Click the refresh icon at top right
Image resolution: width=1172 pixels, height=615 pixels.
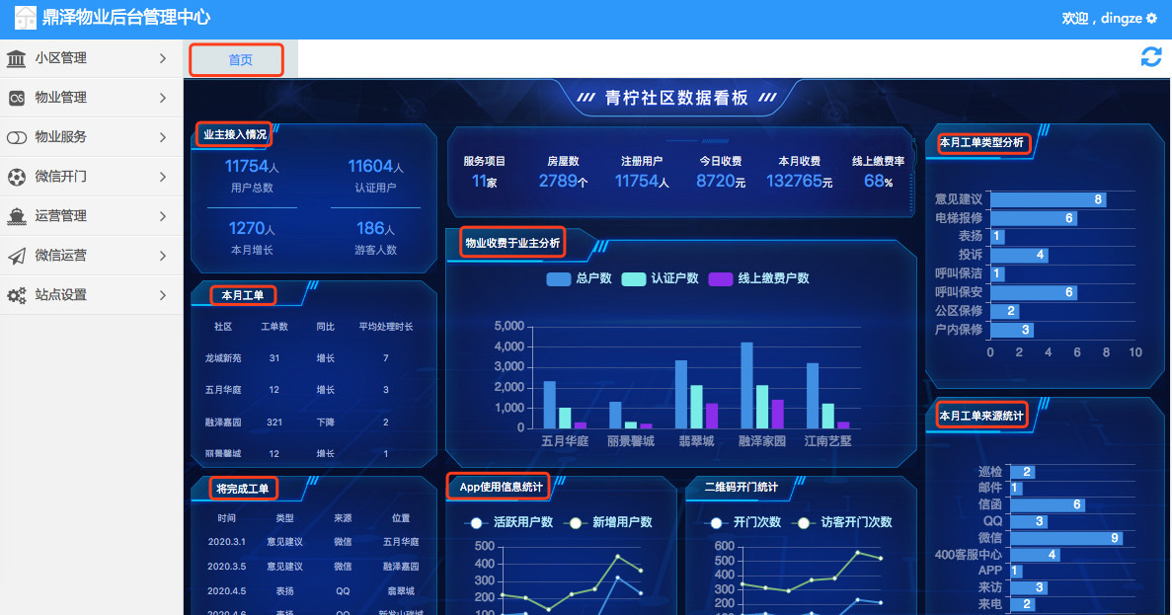1151,57
